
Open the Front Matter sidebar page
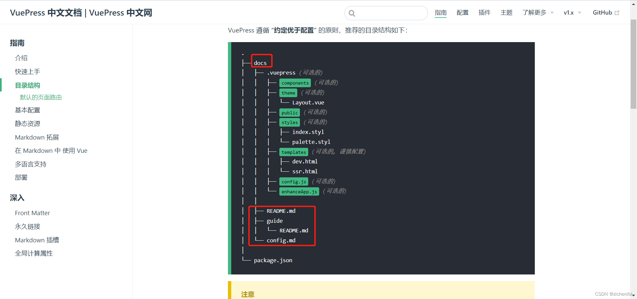[x=33, y=213]
